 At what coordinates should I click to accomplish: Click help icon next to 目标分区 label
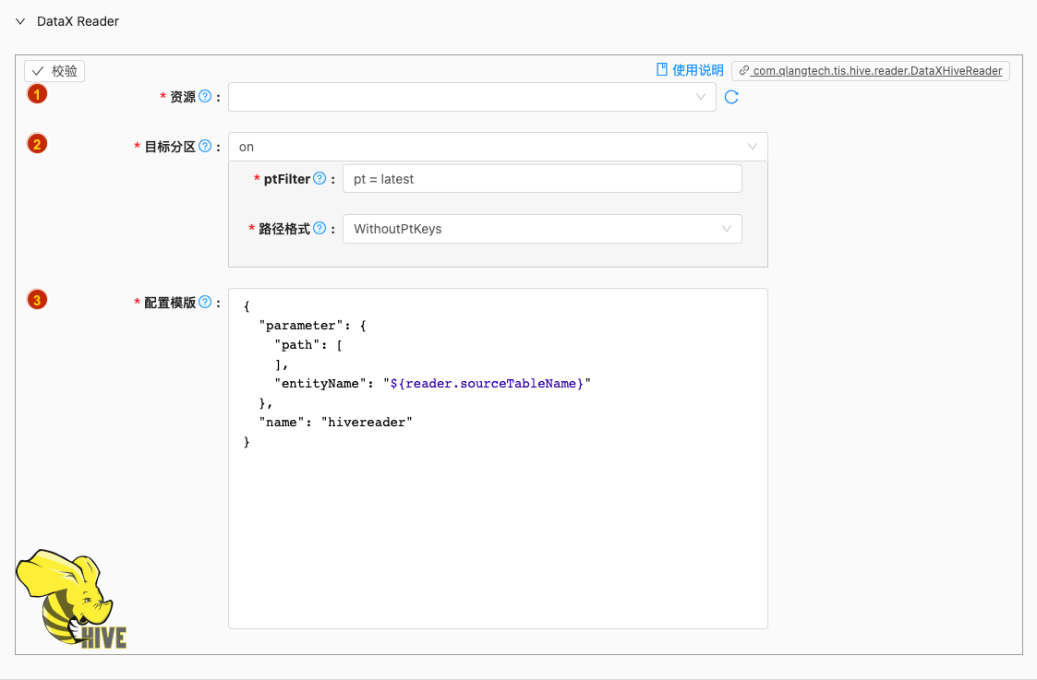[205, 146]
